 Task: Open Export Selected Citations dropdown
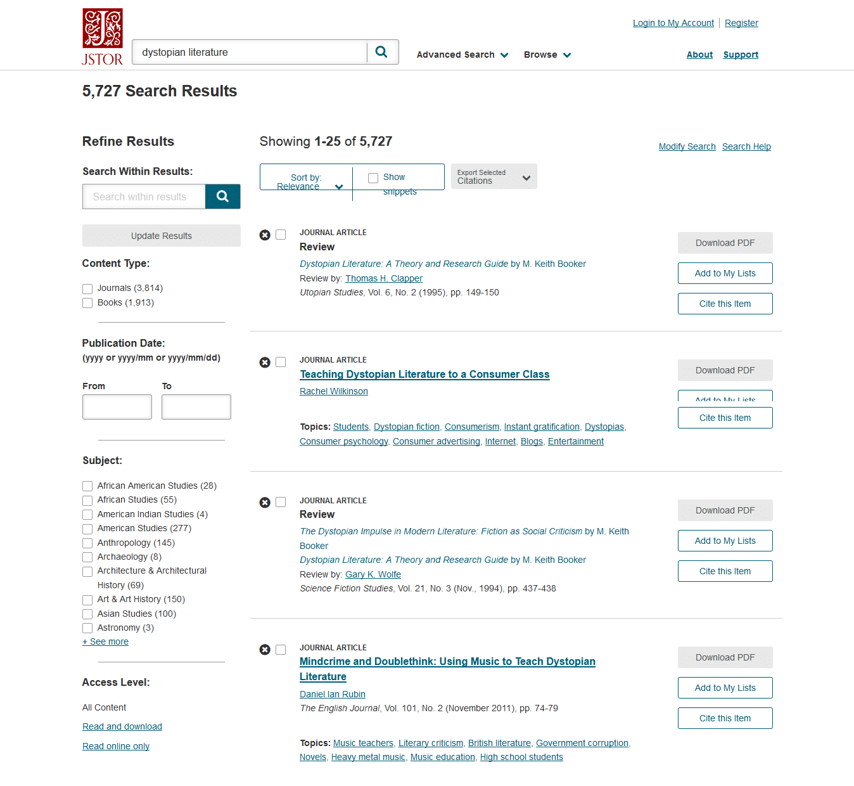[x=494, y=176]
